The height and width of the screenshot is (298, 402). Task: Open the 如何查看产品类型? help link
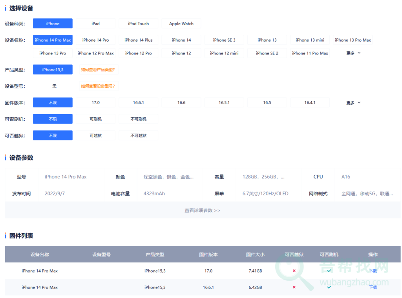[x=98, y=70]
